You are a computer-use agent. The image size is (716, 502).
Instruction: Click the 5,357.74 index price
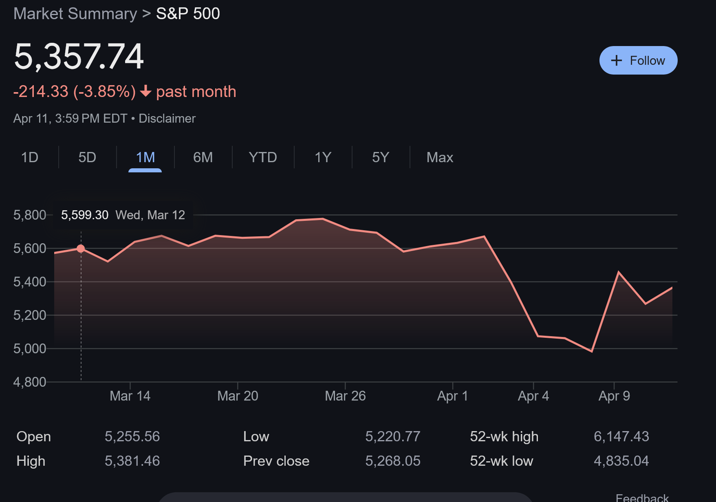point(79,56)
